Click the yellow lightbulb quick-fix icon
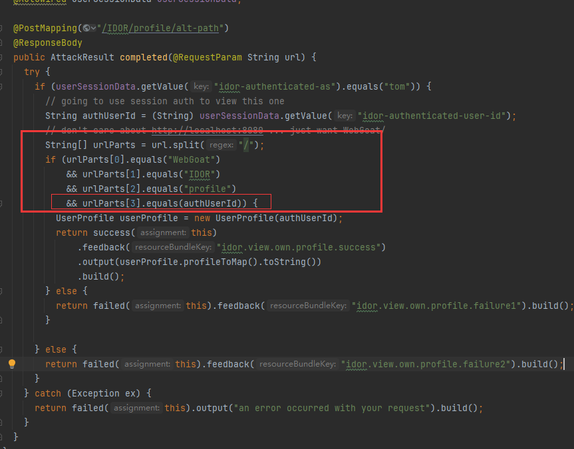Image resolution: width=574 pixels, height=449 pixels. pyautogui.click(x=12, y=364)
